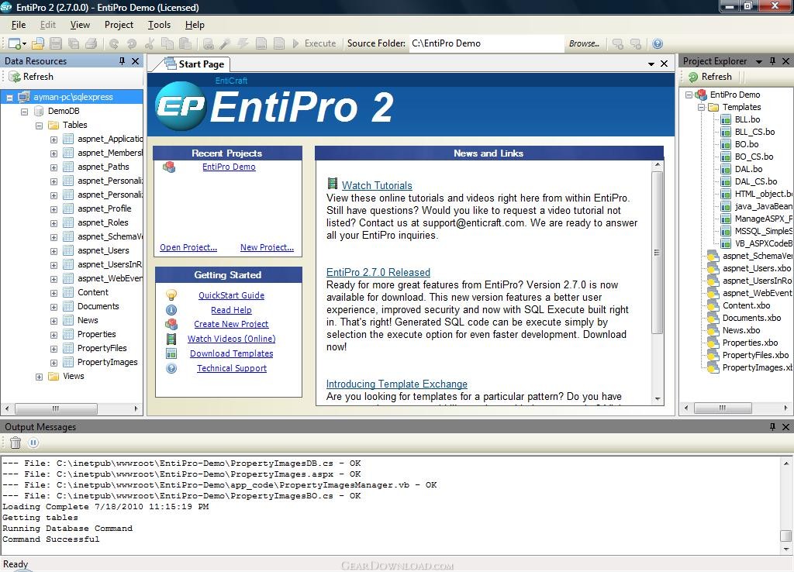The width and height of the screenshot is (794, 572).
Task: Open the New Project icon dropdown arrow
Action: pos(24,44)
